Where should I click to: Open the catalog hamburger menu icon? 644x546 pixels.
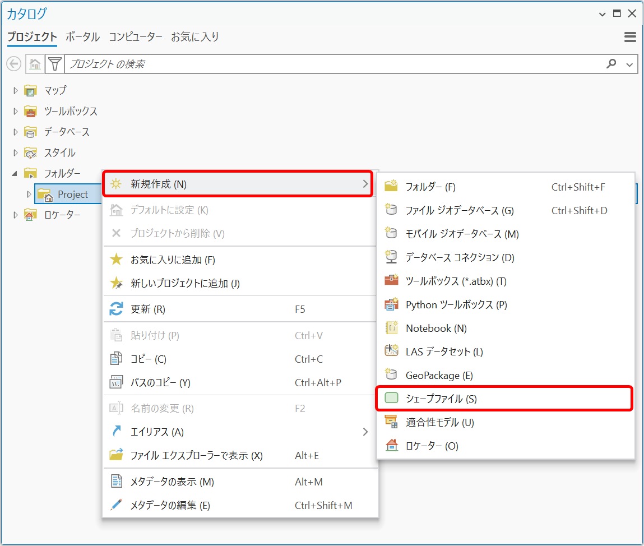click(630, 37)
